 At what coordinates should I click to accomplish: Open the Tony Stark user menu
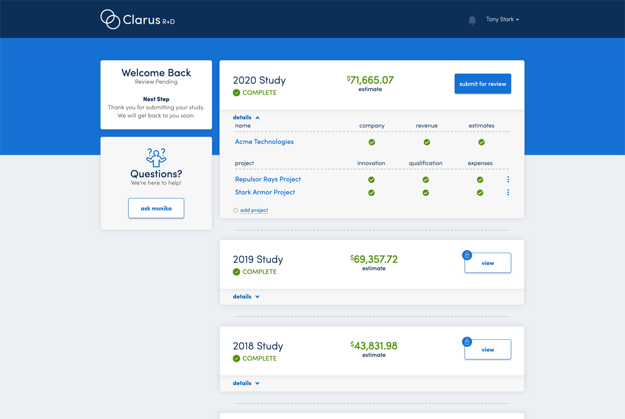pos(502,19)
